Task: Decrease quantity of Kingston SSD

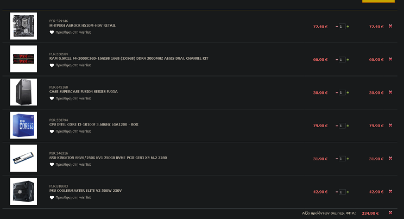Action: pyautogui.click(x=337, y=159)
